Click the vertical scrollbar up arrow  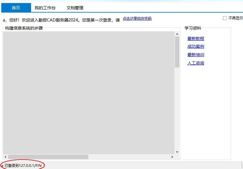click(x=177, y=34)
